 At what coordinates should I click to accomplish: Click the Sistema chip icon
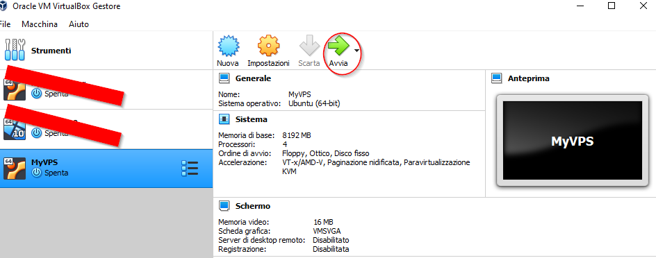coord(224,119)
